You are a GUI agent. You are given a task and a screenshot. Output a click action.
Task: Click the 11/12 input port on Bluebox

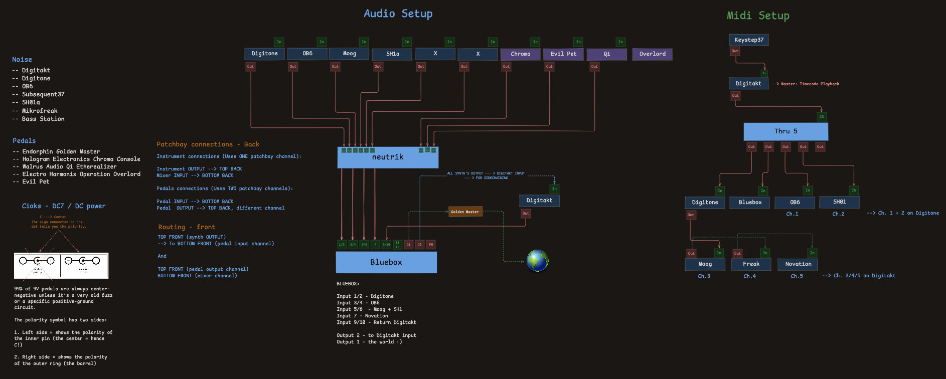(397, 245)
